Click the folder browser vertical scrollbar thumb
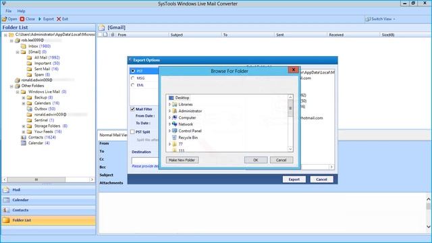The image size is (432, 243). 290,108
